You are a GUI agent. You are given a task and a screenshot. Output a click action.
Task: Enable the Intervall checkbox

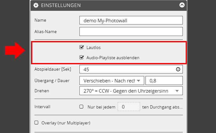tap(81, 107)
